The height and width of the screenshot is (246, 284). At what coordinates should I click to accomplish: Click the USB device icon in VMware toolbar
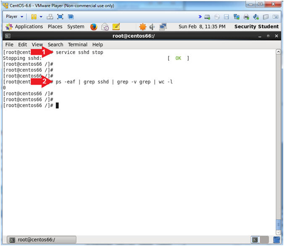tap(266, 17)
